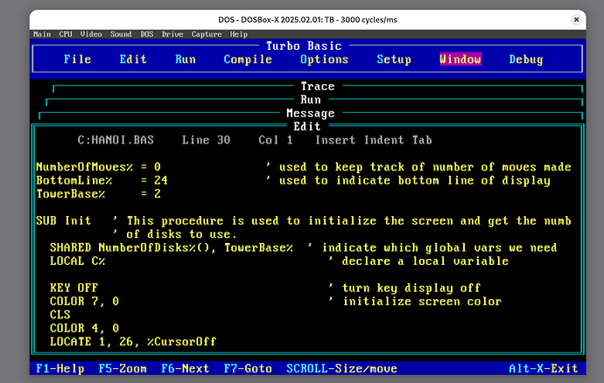Click the F6-Next status bar shortcut
The height and width of the screenshot is (383, 604).
pos(186,369)
